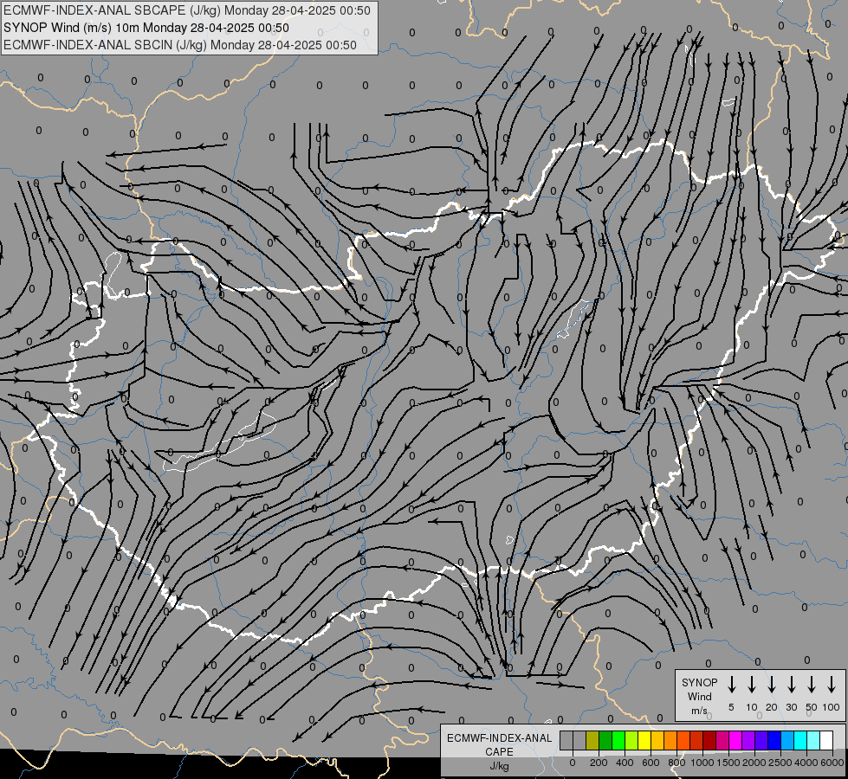Click the 6000 tick label on CAPE scale

coord(832,763)
